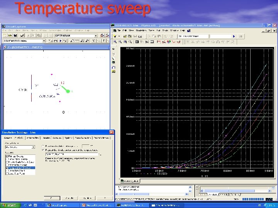The width and height of the screenshot is (278, 208).
Task: Zoom out on the PSpice plot
Action: tap(120, 42)
